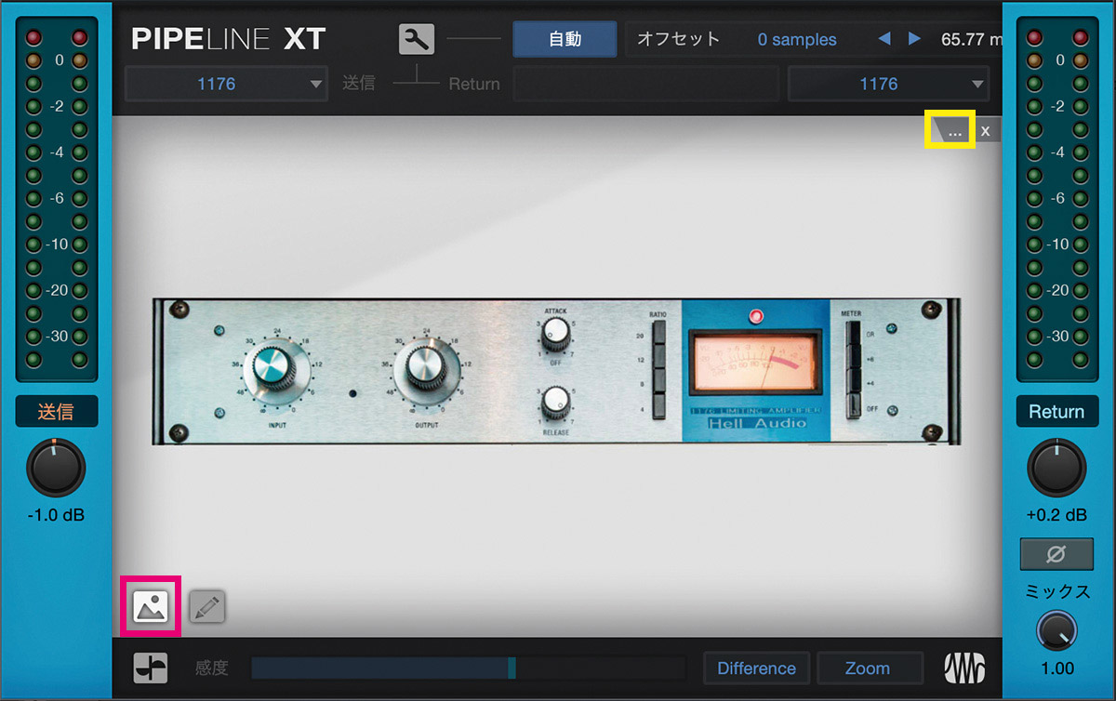Screen dimensions: 1116x701
Task: Click the Return level knob
Action: (1056, 469)
